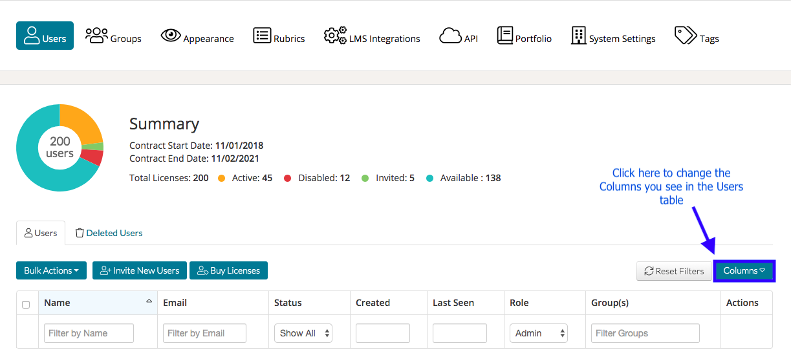Image resolution: width=791 pixels, height=350 pixels.
Task: Select the Users main navigation tab
Action: 45,36
